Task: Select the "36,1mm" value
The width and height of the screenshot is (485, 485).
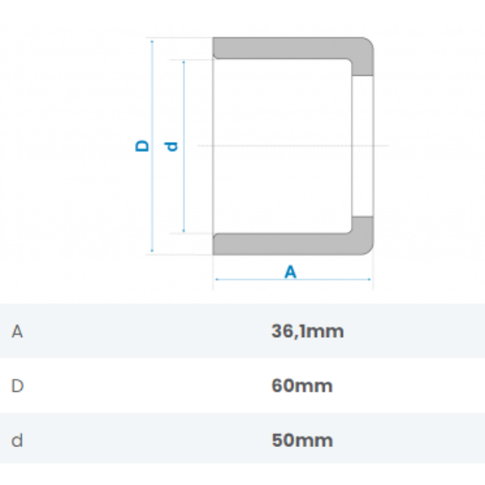Action: [x=307, y=331]
